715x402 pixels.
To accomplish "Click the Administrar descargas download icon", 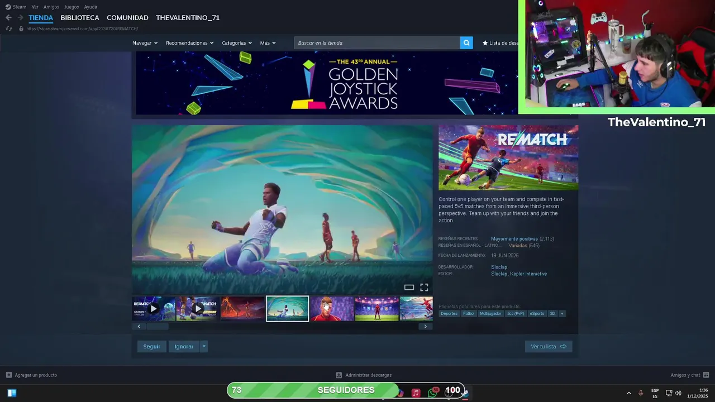I will [x=339, y=375].
